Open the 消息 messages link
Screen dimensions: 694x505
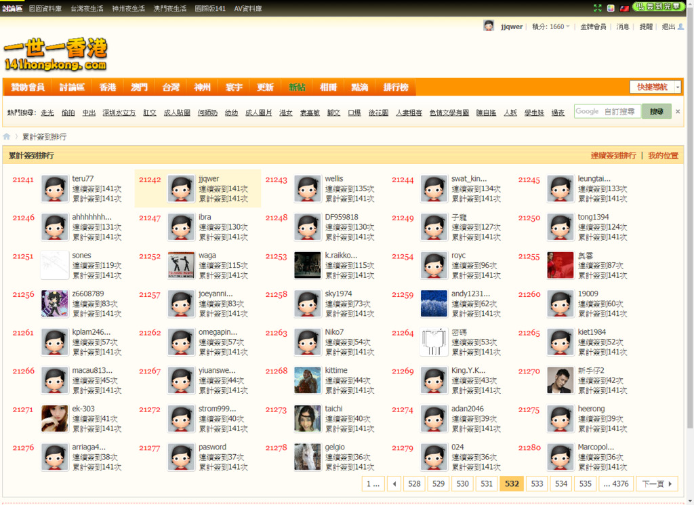pyautogui.click(x=623, y=26)
